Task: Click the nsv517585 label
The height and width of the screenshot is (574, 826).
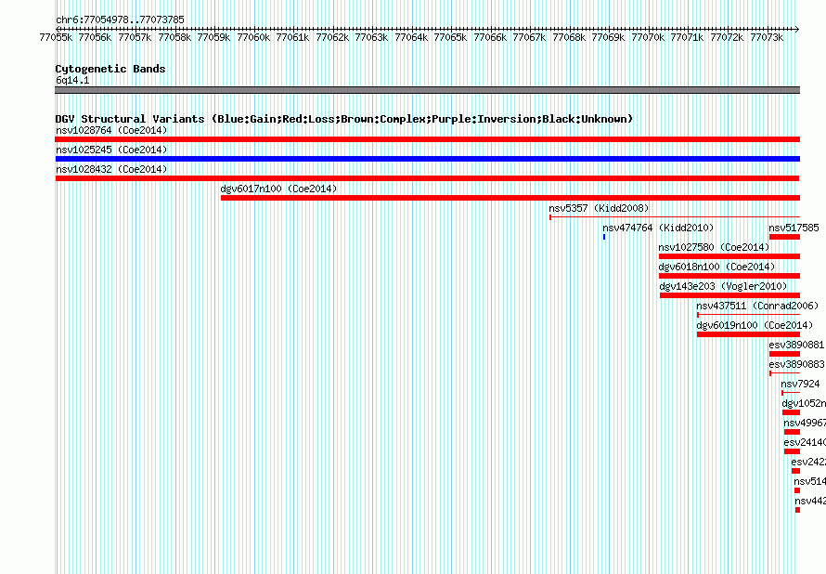Action: (794, 228)
